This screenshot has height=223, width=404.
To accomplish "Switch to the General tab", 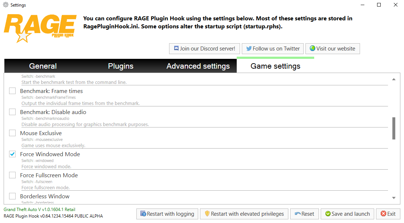I will click(43, 66).
